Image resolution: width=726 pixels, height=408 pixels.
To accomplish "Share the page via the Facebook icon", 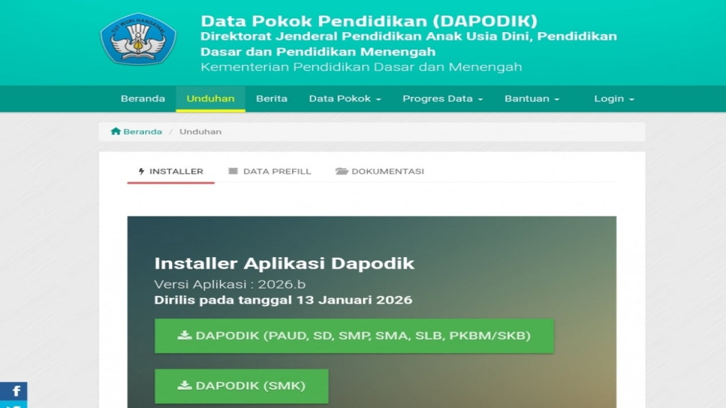I will pyautogui.click(x=16, y=391).
